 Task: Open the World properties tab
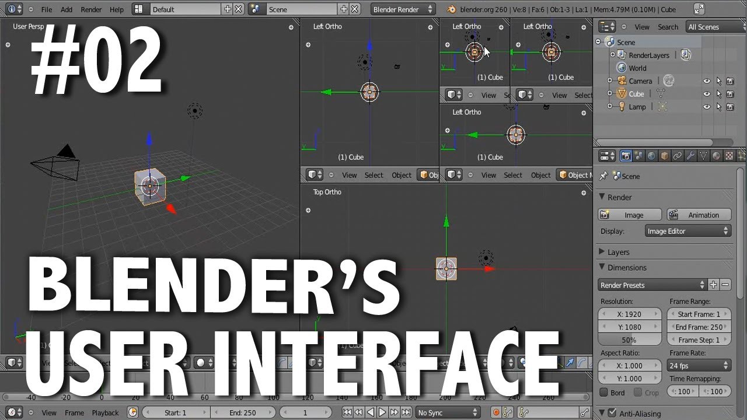(651, 156)
